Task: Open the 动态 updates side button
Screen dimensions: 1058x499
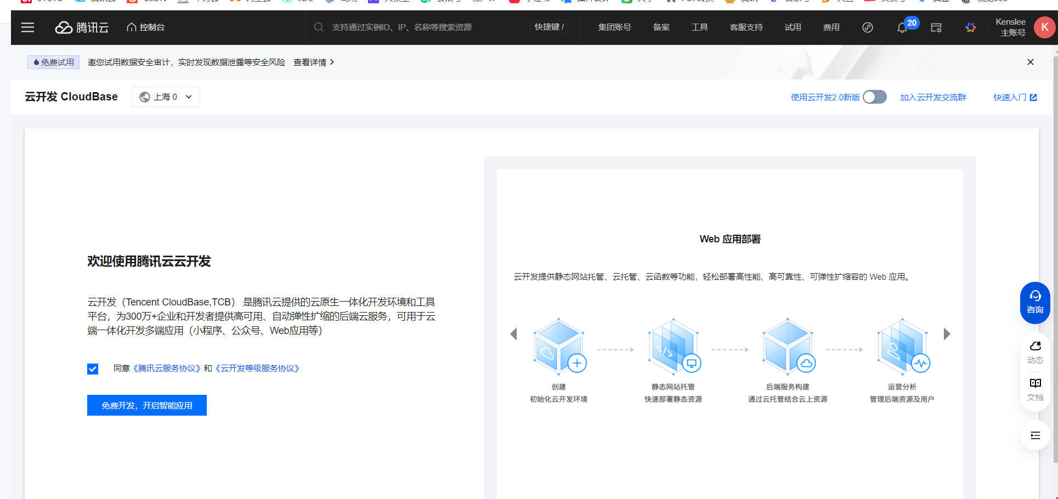Action: click(x=1035, y=352)
